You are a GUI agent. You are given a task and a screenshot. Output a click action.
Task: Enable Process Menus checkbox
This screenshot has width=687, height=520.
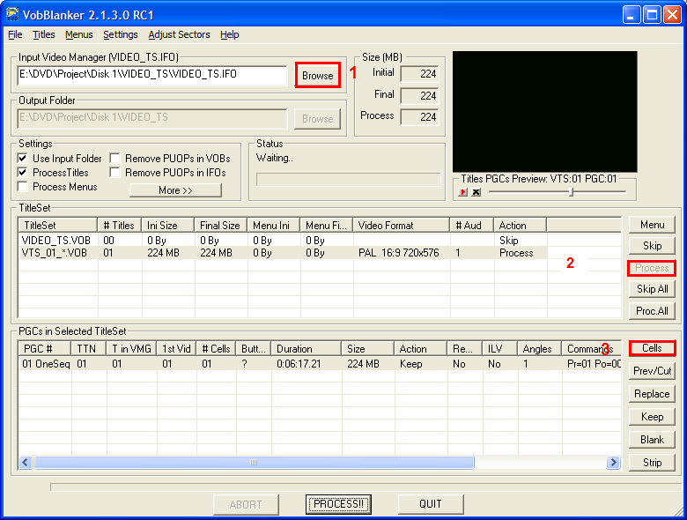pyautogui.click(x=22, y=186)
